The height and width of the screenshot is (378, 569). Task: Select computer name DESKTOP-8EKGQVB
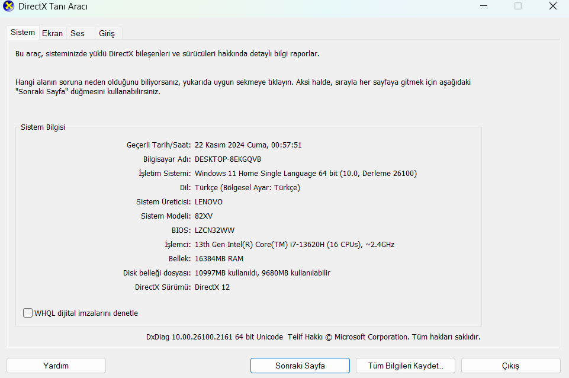click(x=228, y=159)
